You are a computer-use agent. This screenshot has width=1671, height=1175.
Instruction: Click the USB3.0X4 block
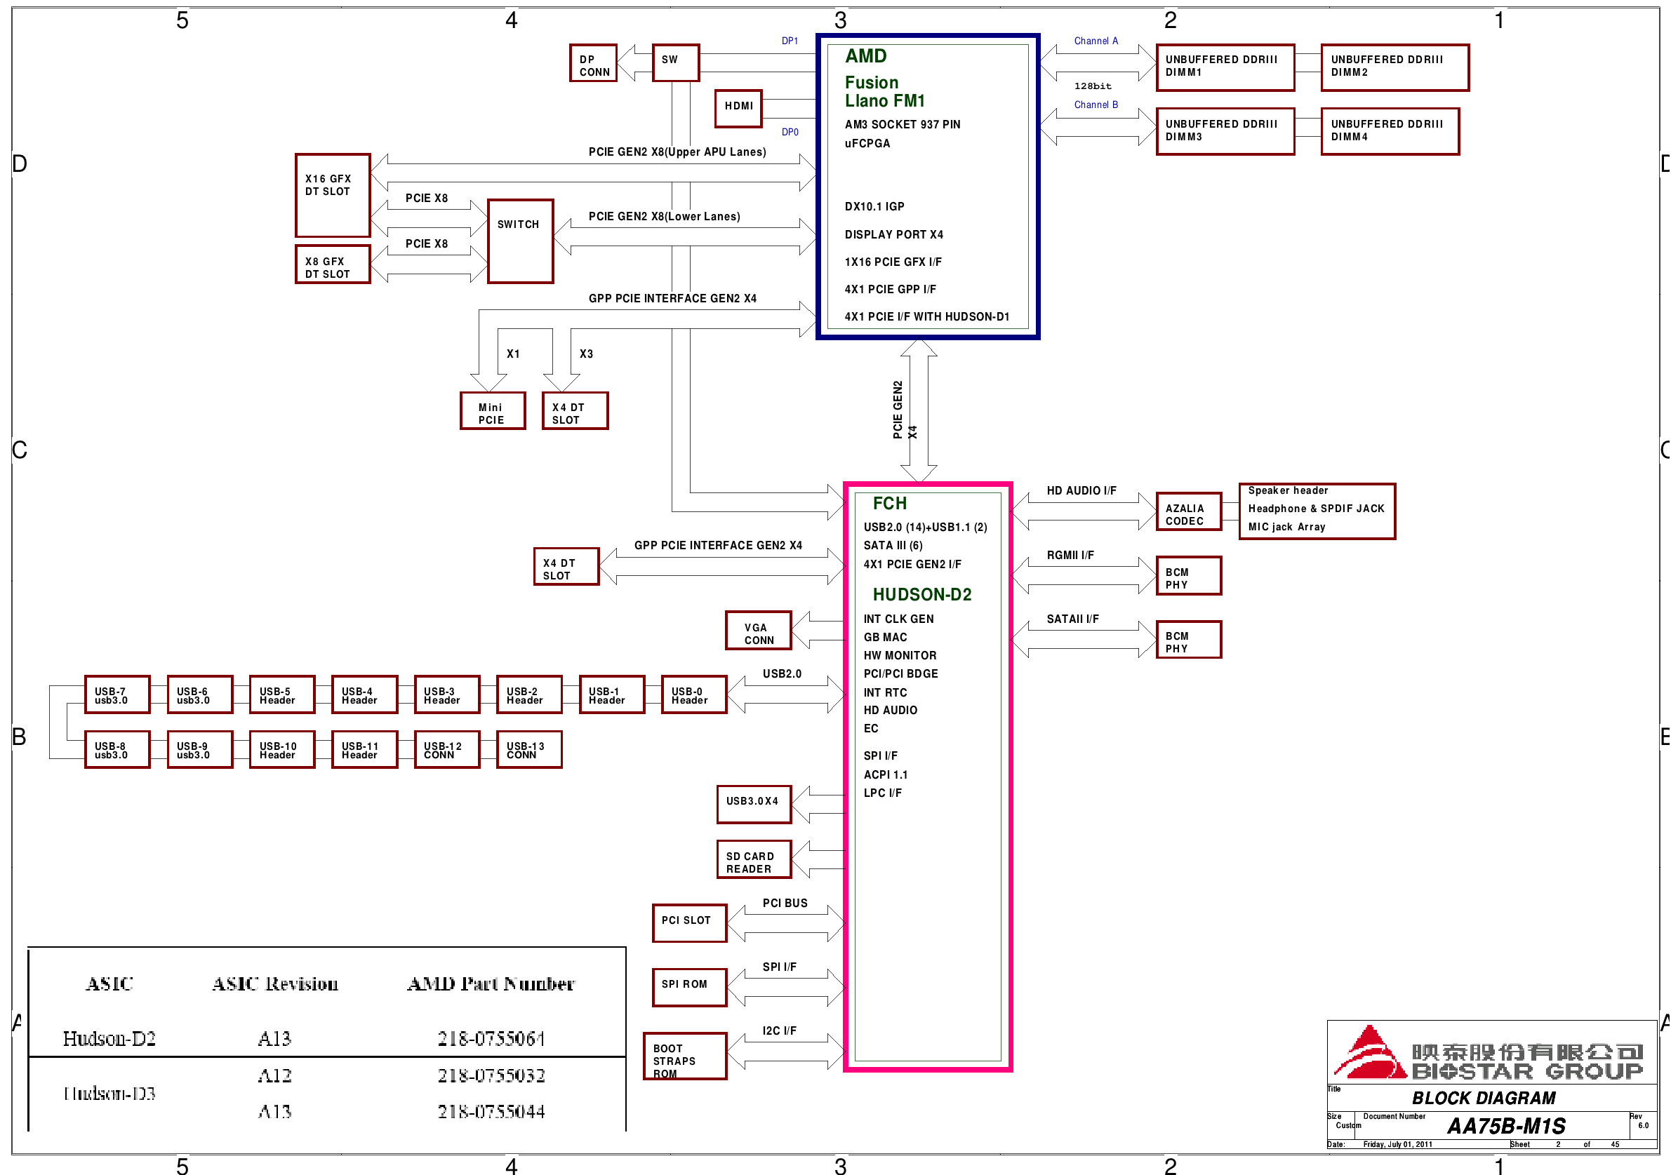pos(753,804)
